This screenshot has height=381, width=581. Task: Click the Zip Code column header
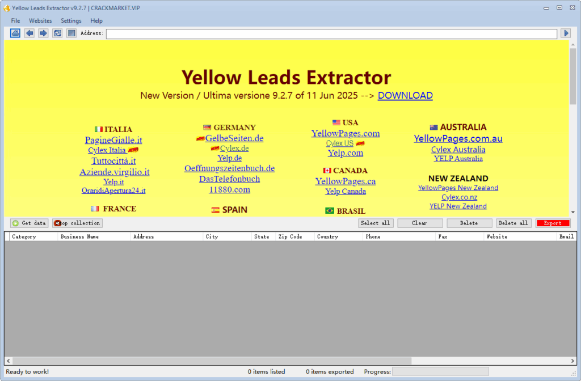(295, 236)
